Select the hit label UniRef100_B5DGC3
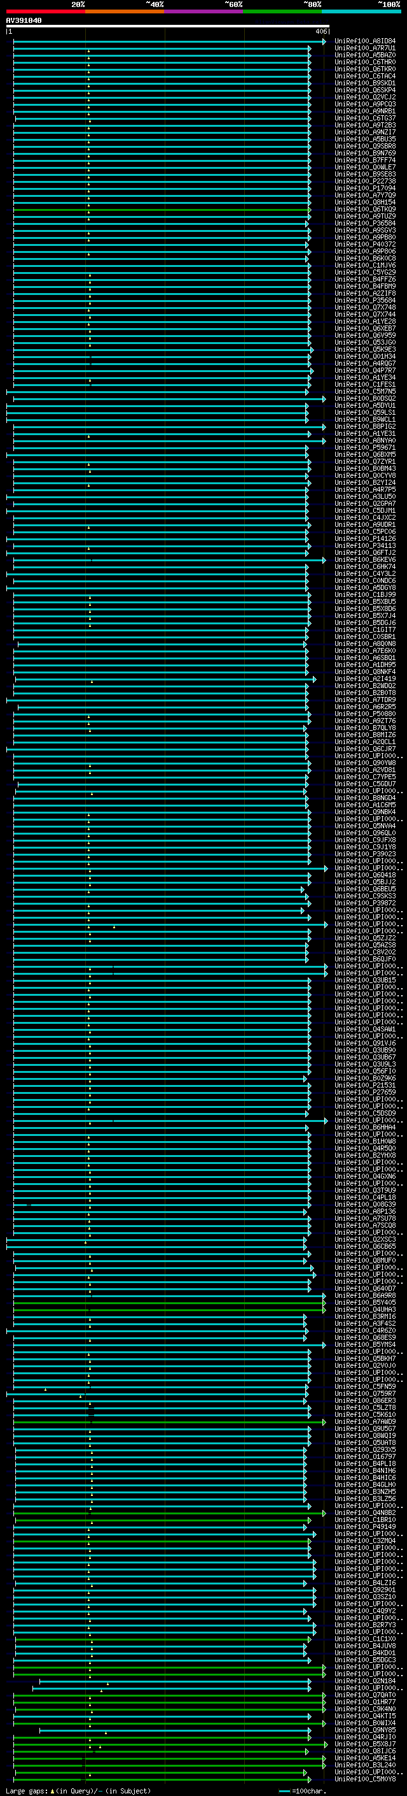The image size is (407, 1796). (x=365, y=1660)
